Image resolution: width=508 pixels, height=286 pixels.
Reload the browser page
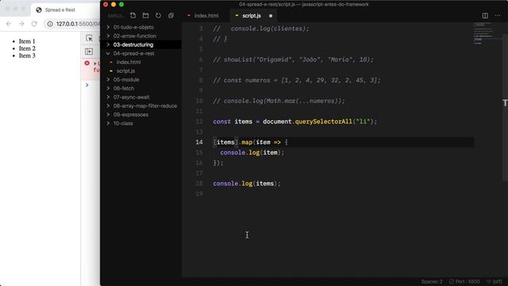coord(34,24)
